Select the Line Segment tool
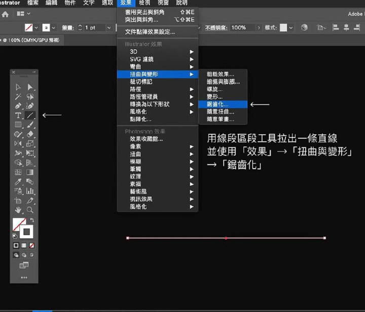365x312 pixels. 30,115
